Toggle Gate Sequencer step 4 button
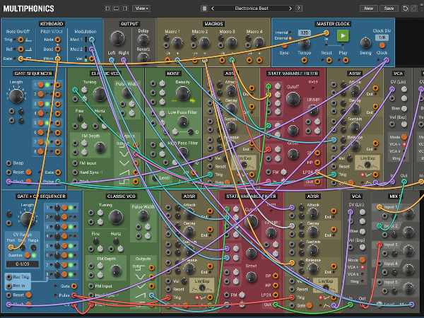The height and width of the screenshot is (318, 424). tap(41, 113)
